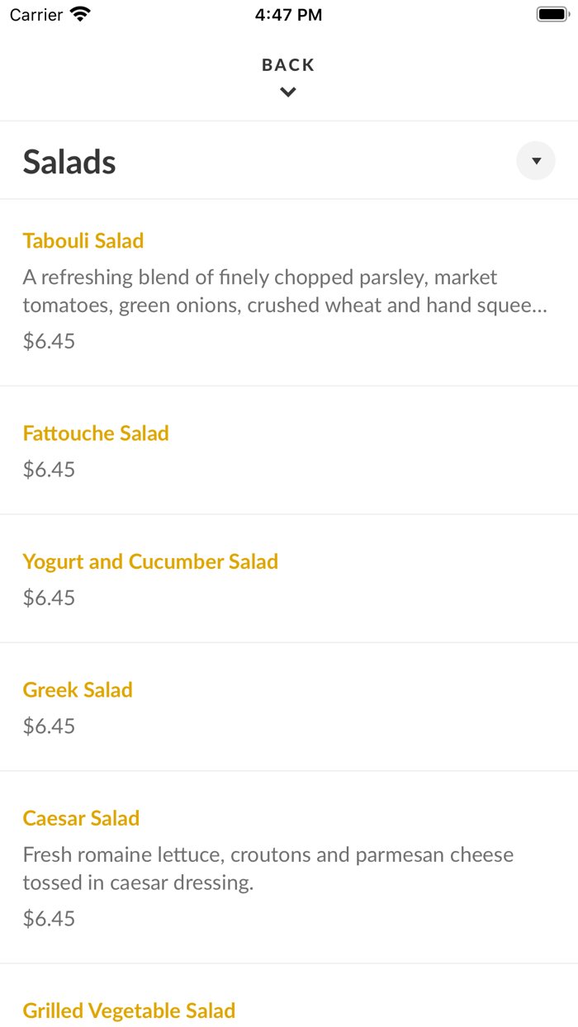Tap the 4:47 PM clock
This screenshot has height=1027, width=578.
point(288,14)
